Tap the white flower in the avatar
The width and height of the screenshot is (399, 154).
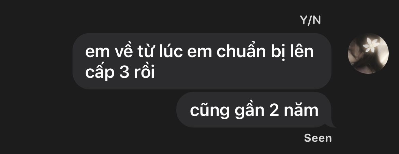pyautogui.click(x=371, y=45)
